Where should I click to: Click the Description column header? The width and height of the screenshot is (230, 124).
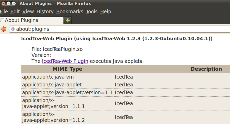point(206,69)
